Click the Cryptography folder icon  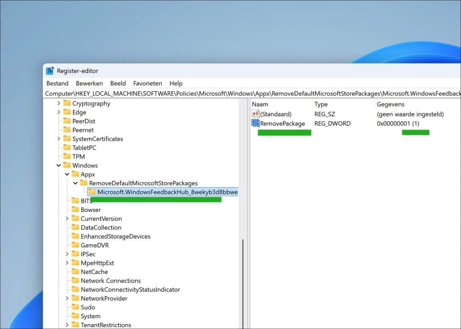(x=67, y=103)
